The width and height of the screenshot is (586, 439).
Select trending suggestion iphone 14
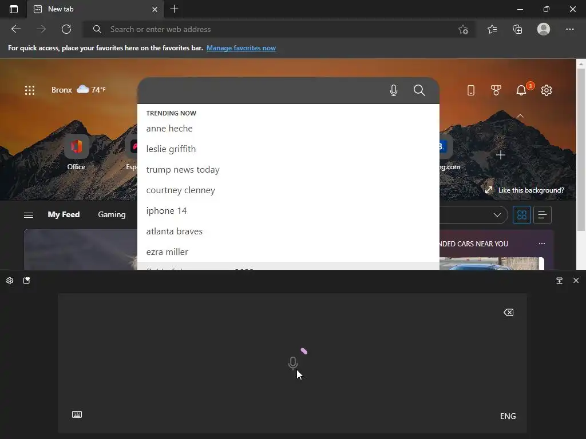pos(288,210)
